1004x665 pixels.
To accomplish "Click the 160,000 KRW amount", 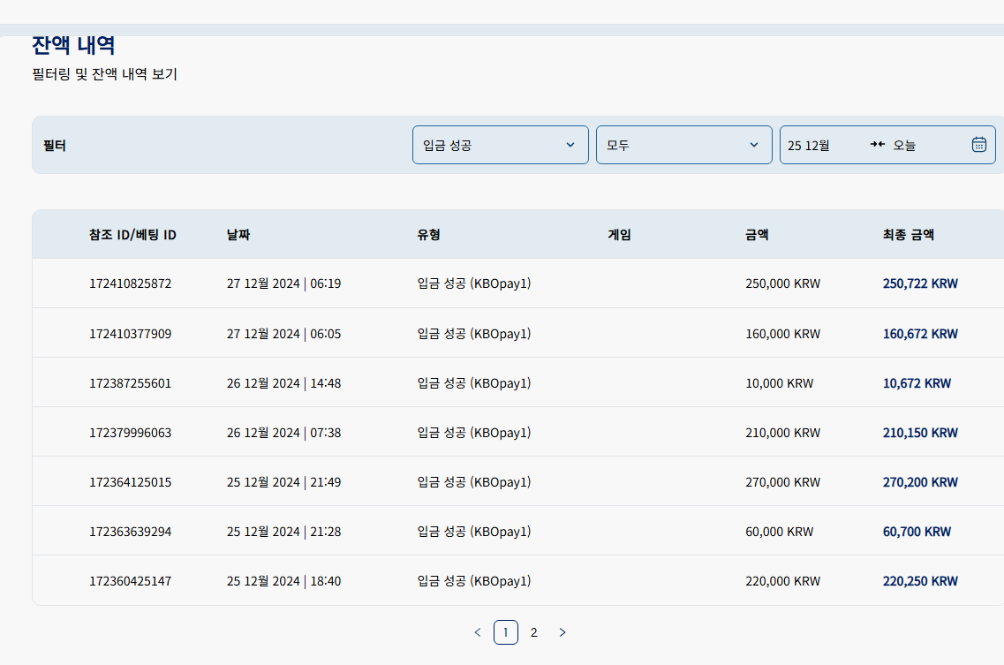I will click(782, 334).
